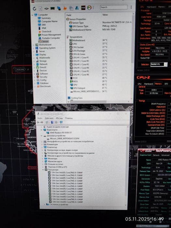171x228 pixels.
Task: Expand the Operating System node in AIDA64
Action: (x=34, y=48)
